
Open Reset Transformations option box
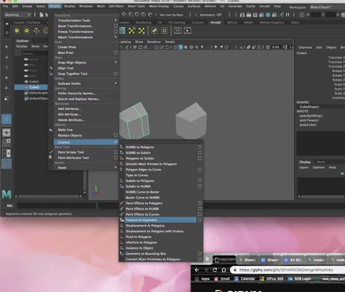pos(116,26)
